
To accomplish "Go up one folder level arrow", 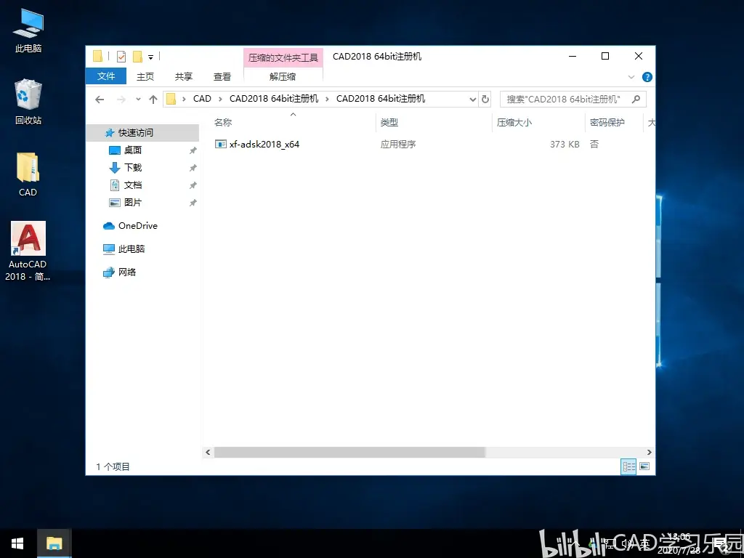I will tap(153, 99).
